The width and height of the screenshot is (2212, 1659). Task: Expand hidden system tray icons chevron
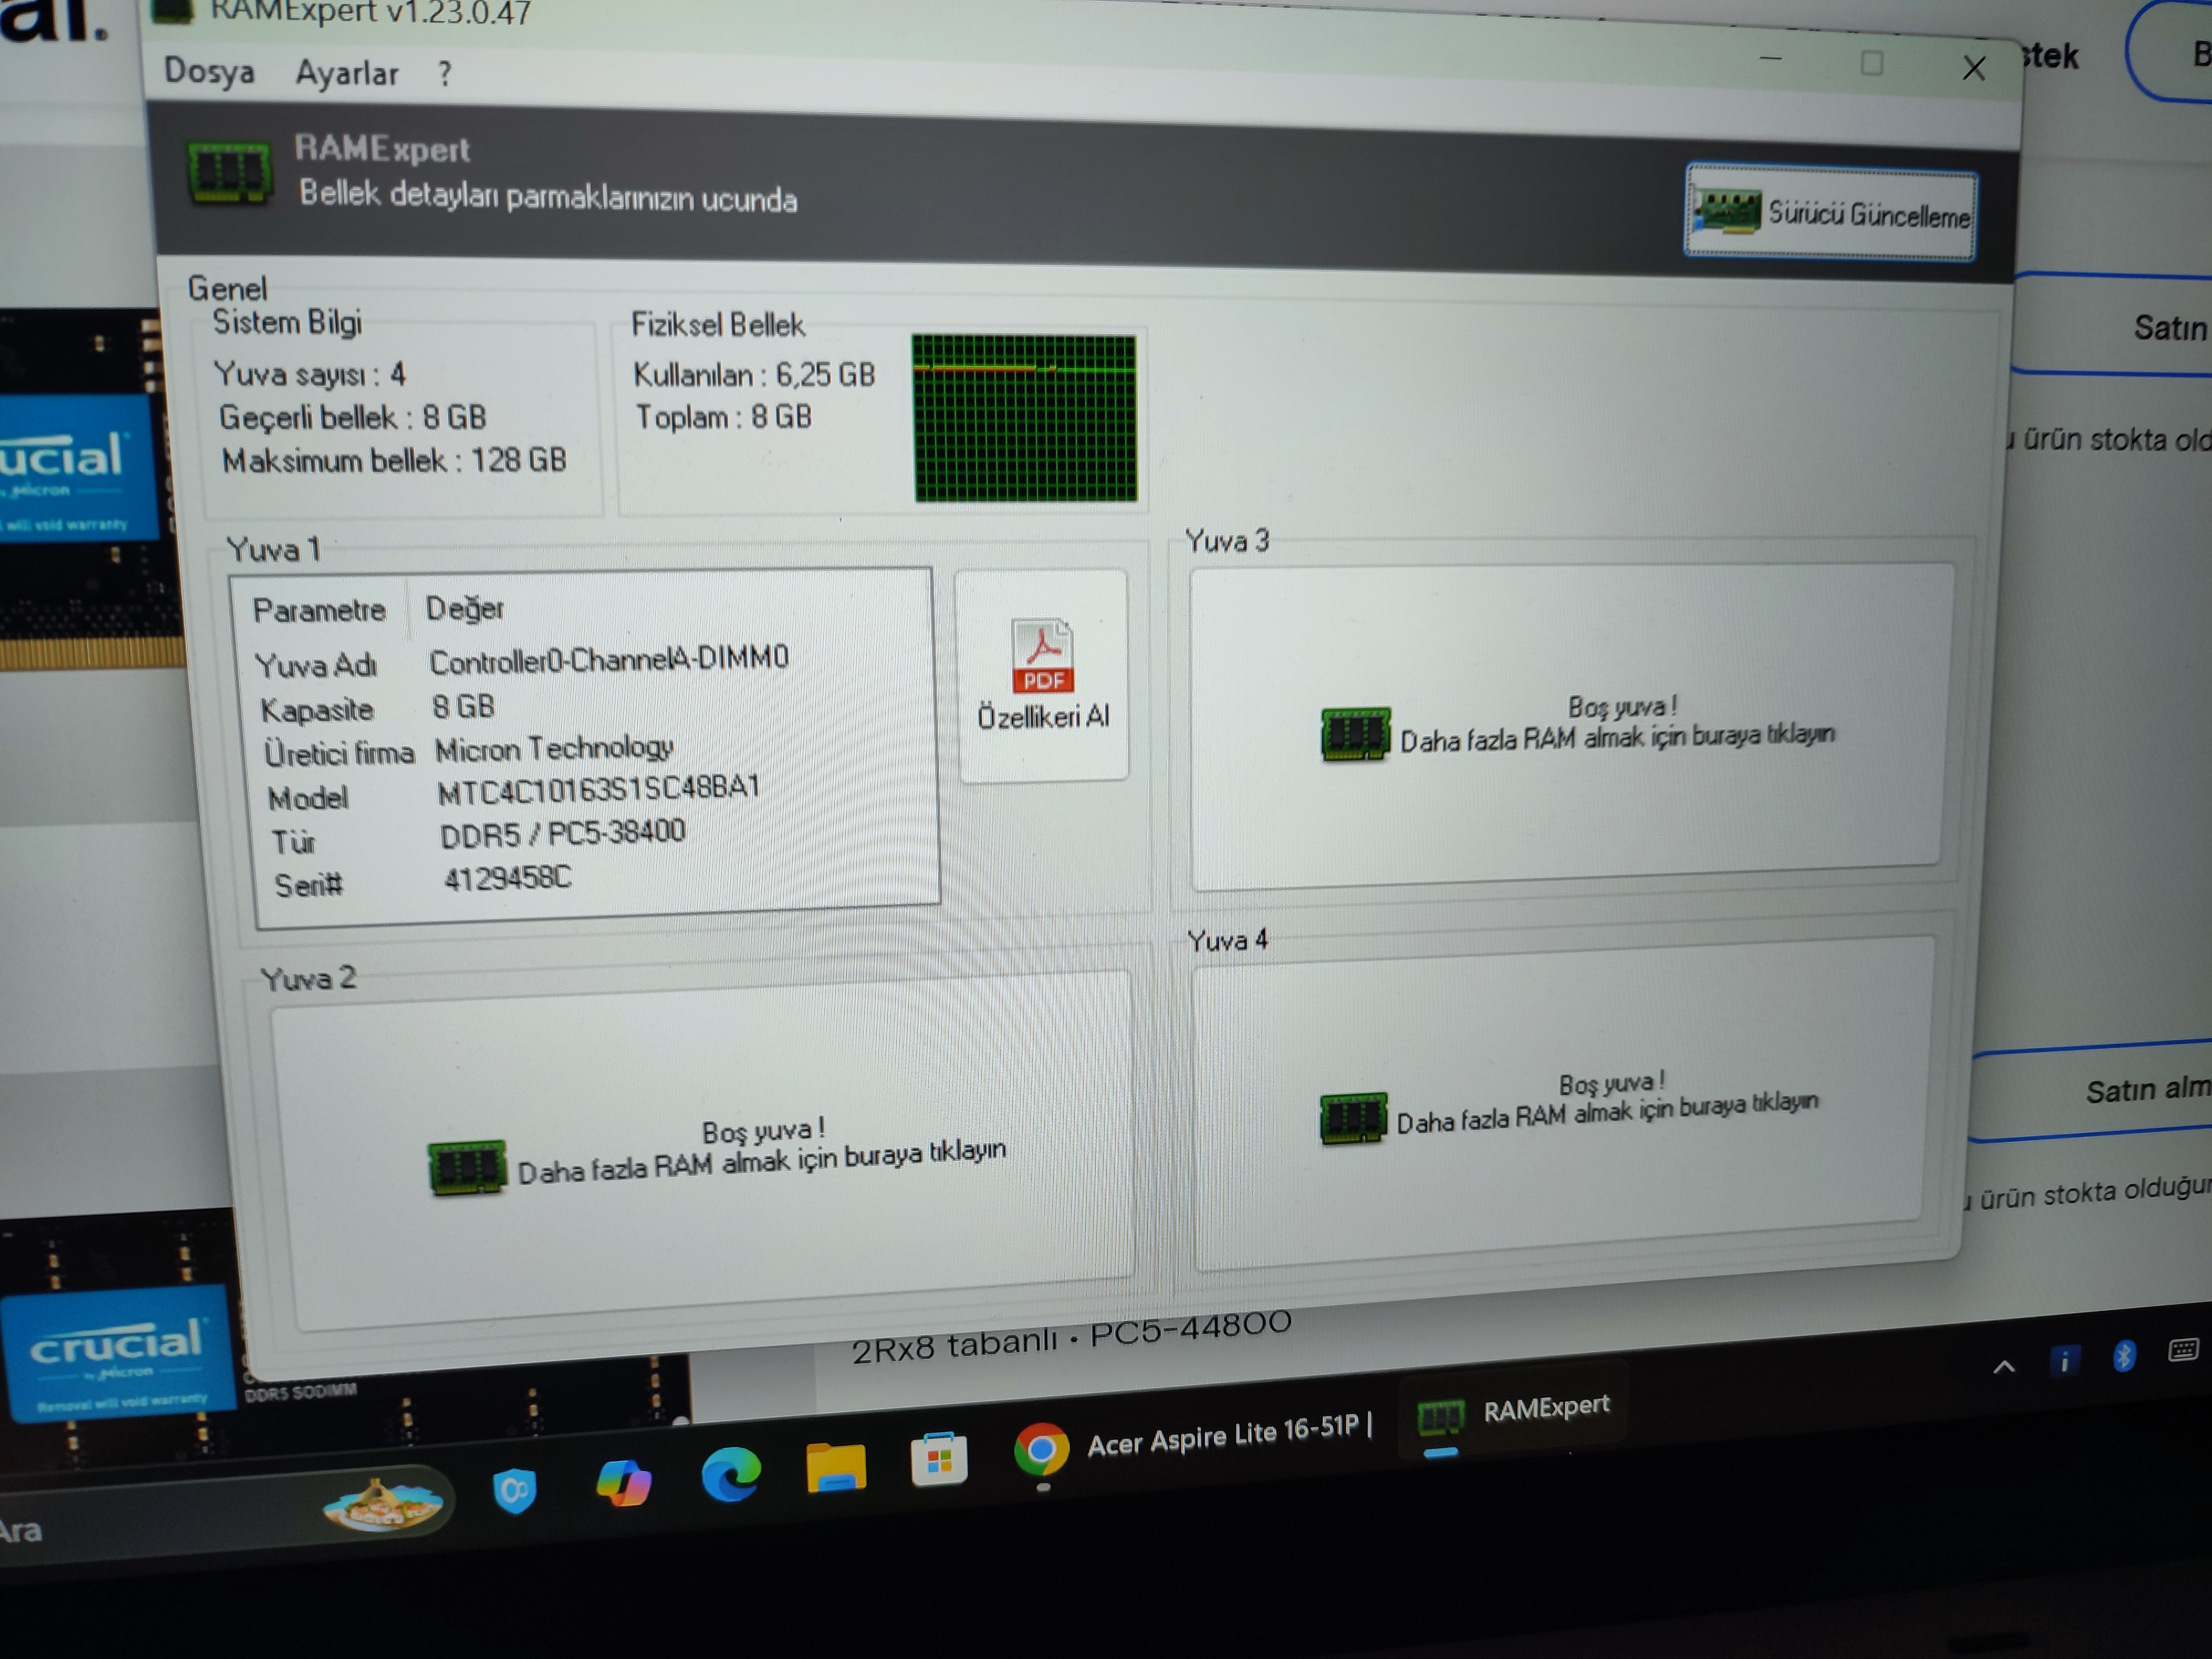pos(2003,1367)
